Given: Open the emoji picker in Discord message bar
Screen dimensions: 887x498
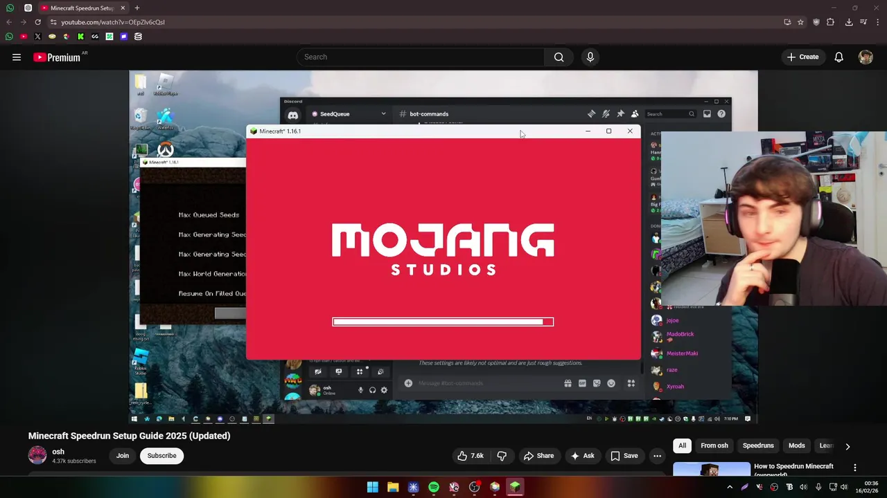Looking at the screenshot, I should [611, 383].
